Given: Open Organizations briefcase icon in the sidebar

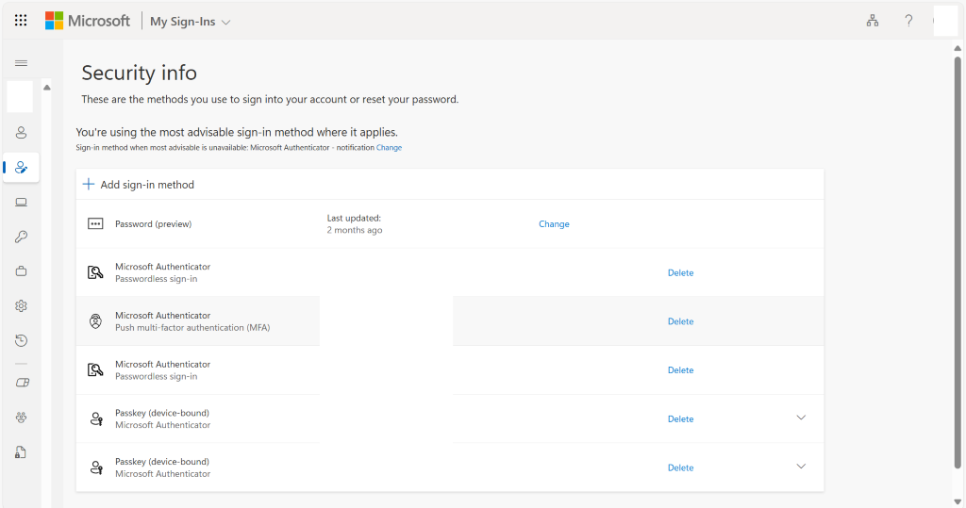Looking at the screenshot, I should [21, 270].
